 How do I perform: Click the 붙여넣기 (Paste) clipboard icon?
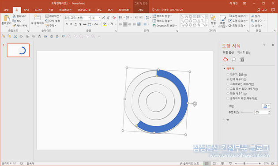pyautogui.click(x=7, y=18)
